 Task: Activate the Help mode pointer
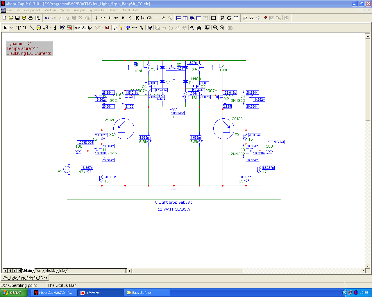pos(62,28)
